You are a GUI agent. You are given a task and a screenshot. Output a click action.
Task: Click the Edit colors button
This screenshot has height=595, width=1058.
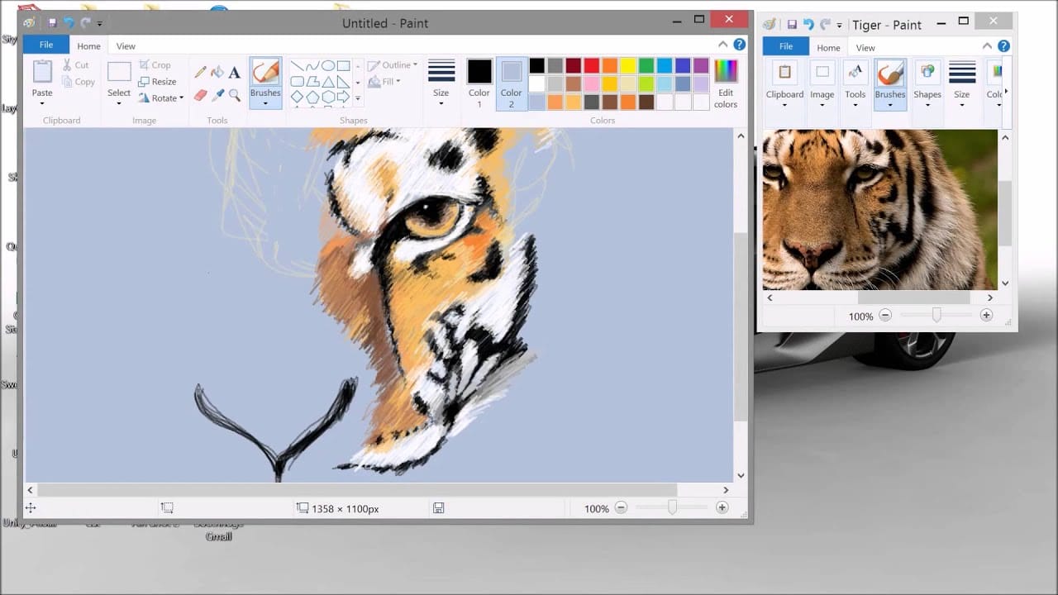click(x=725, y=83)
